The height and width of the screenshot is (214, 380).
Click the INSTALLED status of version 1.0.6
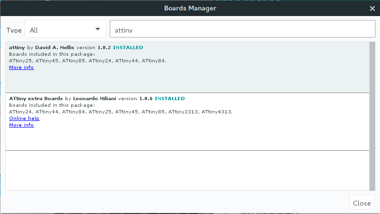(x=170, y=99)
